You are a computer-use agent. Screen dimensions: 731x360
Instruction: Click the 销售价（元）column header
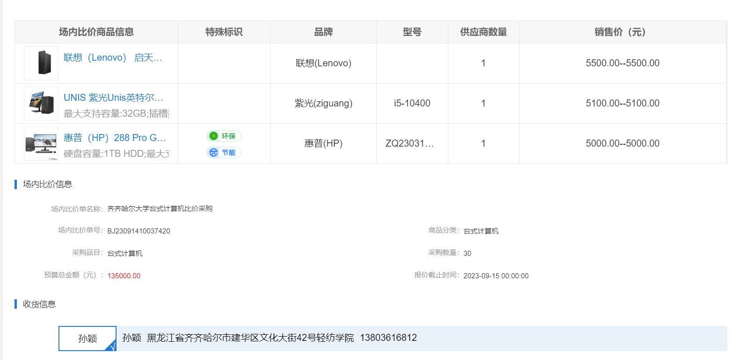[622, 32]
